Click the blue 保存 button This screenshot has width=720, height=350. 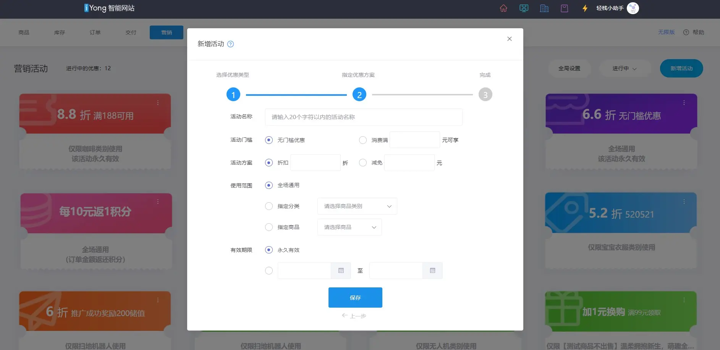tap(355, 297)
